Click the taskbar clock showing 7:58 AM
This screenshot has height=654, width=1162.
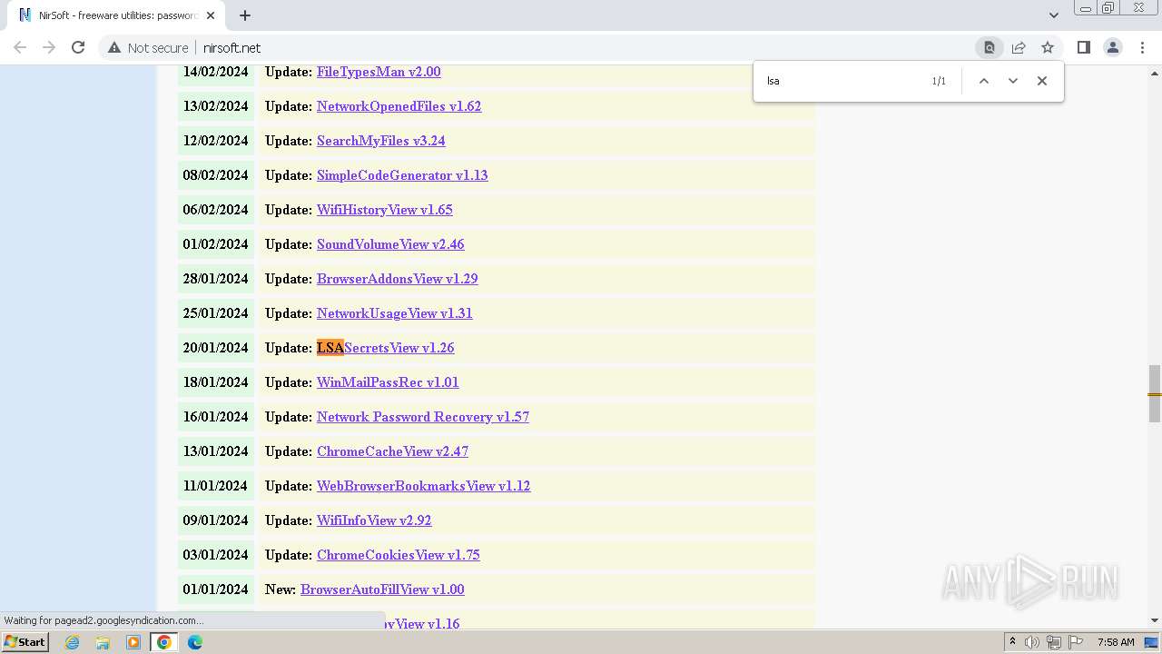click(x=1116, y=642)
